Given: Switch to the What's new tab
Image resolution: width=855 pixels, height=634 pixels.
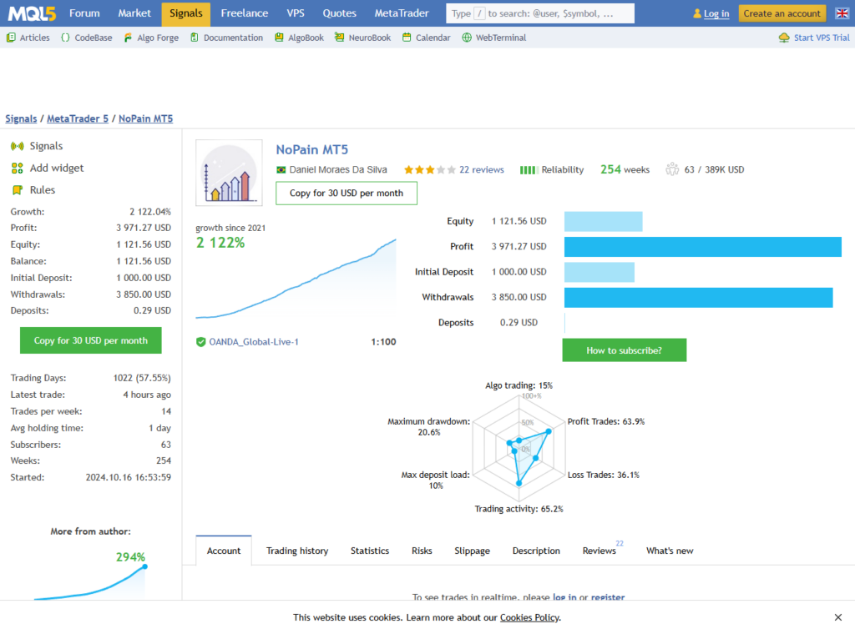Looking at the screenshot, I should click(670, 551).
